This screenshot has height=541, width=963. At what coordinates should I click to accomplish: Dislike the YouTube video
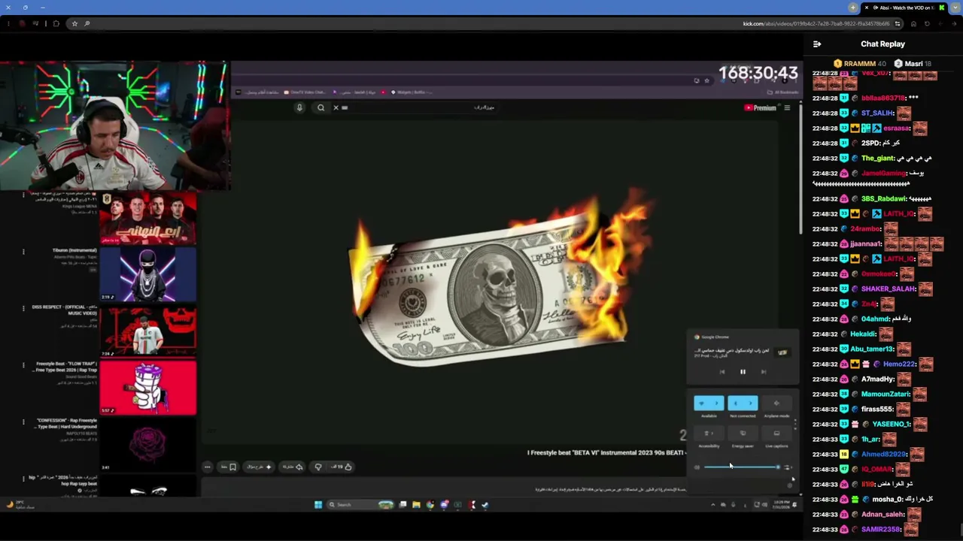pyautogui.click(x=318, y=467)
